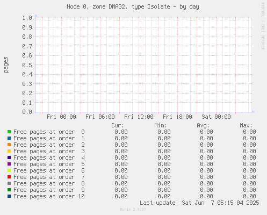Select 'Free pages at order 8' legend label

coord(49,184)
